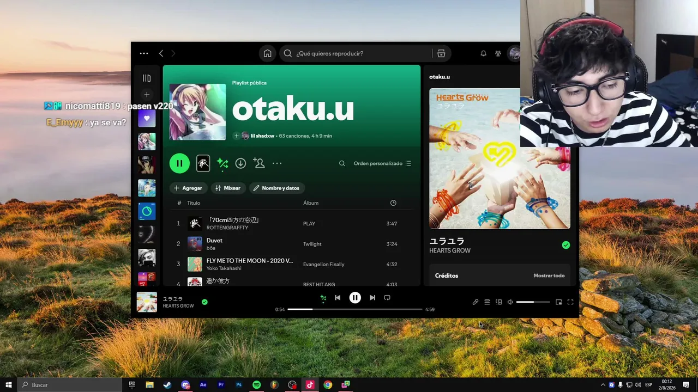Select FLY ME TO THE MOON track
This screenshot has height=392, width=698.
(x=292, y=264)
